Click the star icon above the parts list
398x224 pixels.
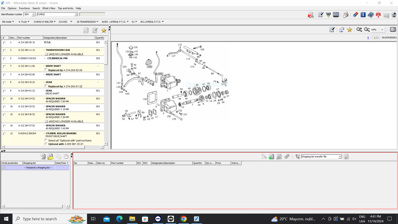[x=104, y=31]
